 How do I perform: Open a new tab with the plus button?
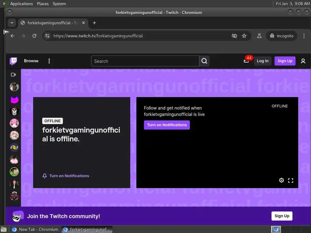(94, 23)
